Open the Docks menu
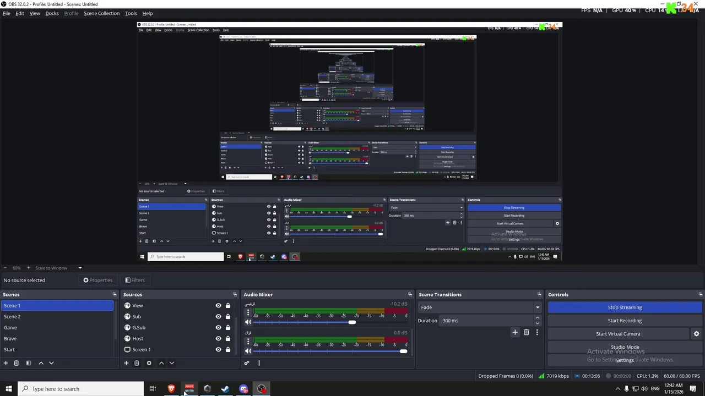Screen dimensions: 705x396 [x=52, y=13]
